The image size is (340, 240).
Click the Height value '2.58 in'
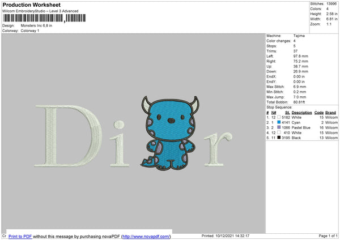coord(331,14)
